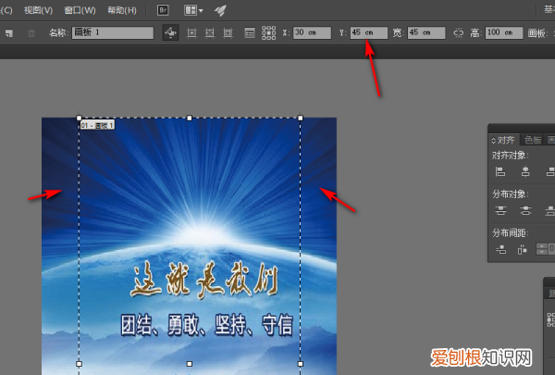Click the top-center artboard resize handle

point(190,118)
